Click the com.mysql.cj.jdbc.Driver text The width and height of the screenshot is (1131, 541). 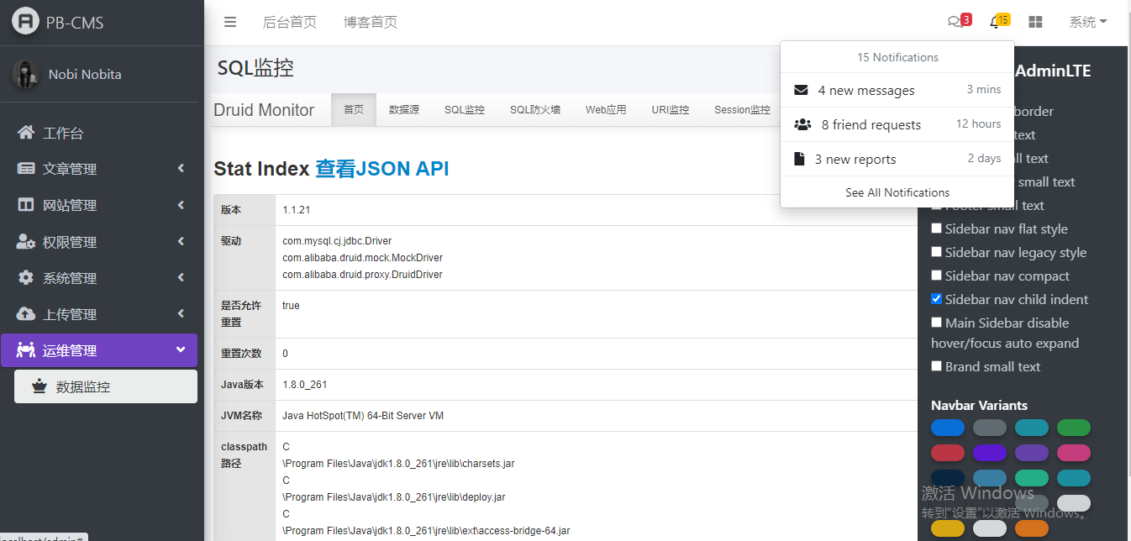click(337, 241)
